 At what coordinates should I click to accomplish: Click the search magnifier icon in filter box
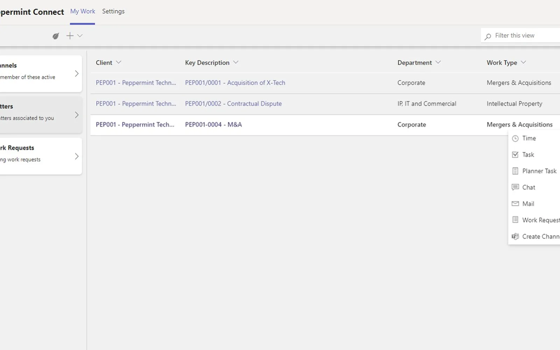click(x=488, y=36)
